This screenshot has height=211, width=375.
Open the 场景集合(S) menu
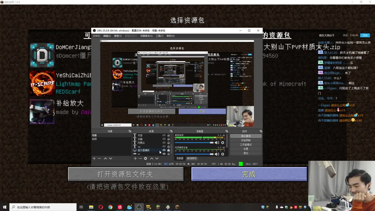(146, 36)
